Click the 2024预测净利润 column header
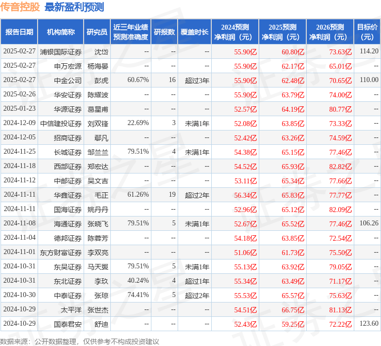 tap(235, 32)
